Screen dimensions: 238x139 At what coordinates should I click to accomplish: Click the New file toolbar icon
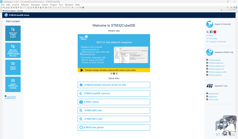pyautogui.click(x=1, y=7)
